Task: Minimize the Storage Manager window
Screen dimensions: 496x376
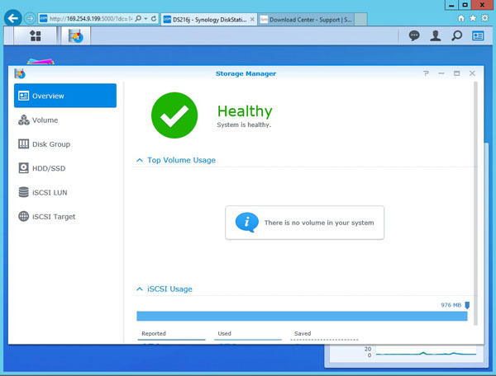Action: pos(441,73)
